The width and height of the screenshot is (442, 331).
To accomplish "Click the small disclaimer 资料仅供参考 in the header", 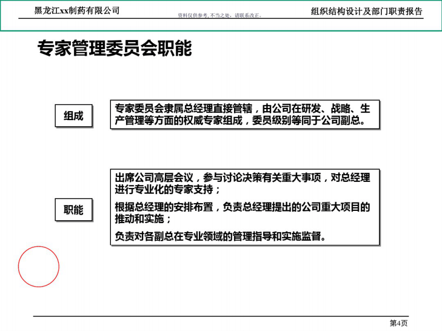I will pyautogui.click(x=220, y=16).
